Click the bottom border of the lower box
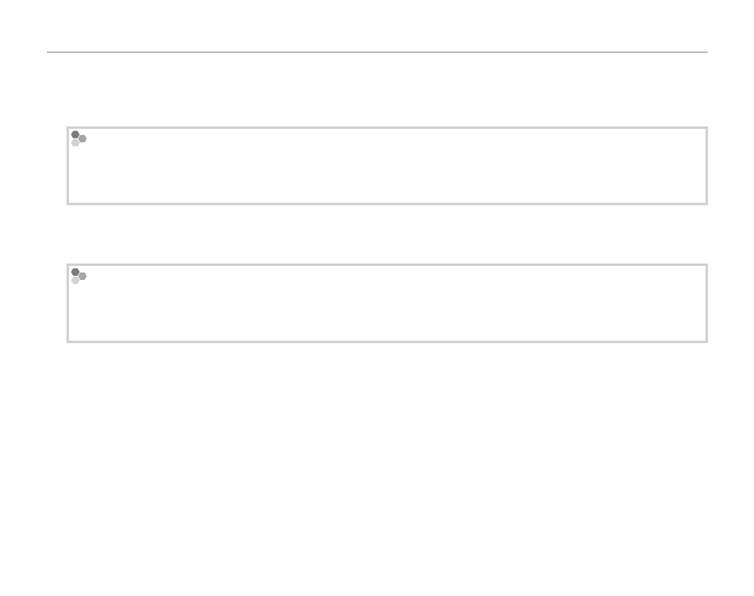754x596 pixels. 386,341
